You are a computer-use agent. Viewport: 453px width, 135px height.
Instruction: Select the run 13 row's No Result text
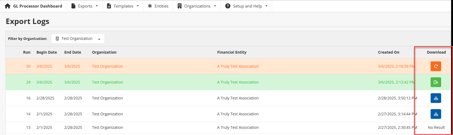(436, 127)
